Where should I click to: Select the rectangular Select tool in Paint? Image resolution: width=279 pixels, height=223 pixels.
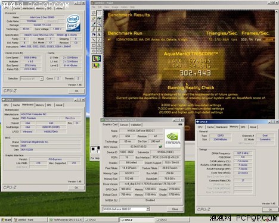pyautogui.click(x=99, y=13)
